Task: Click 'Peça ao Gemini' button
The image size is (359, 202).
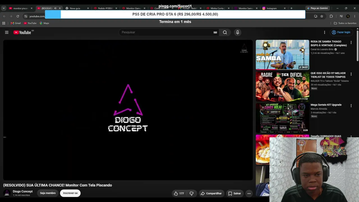Action: pos(317,8)
